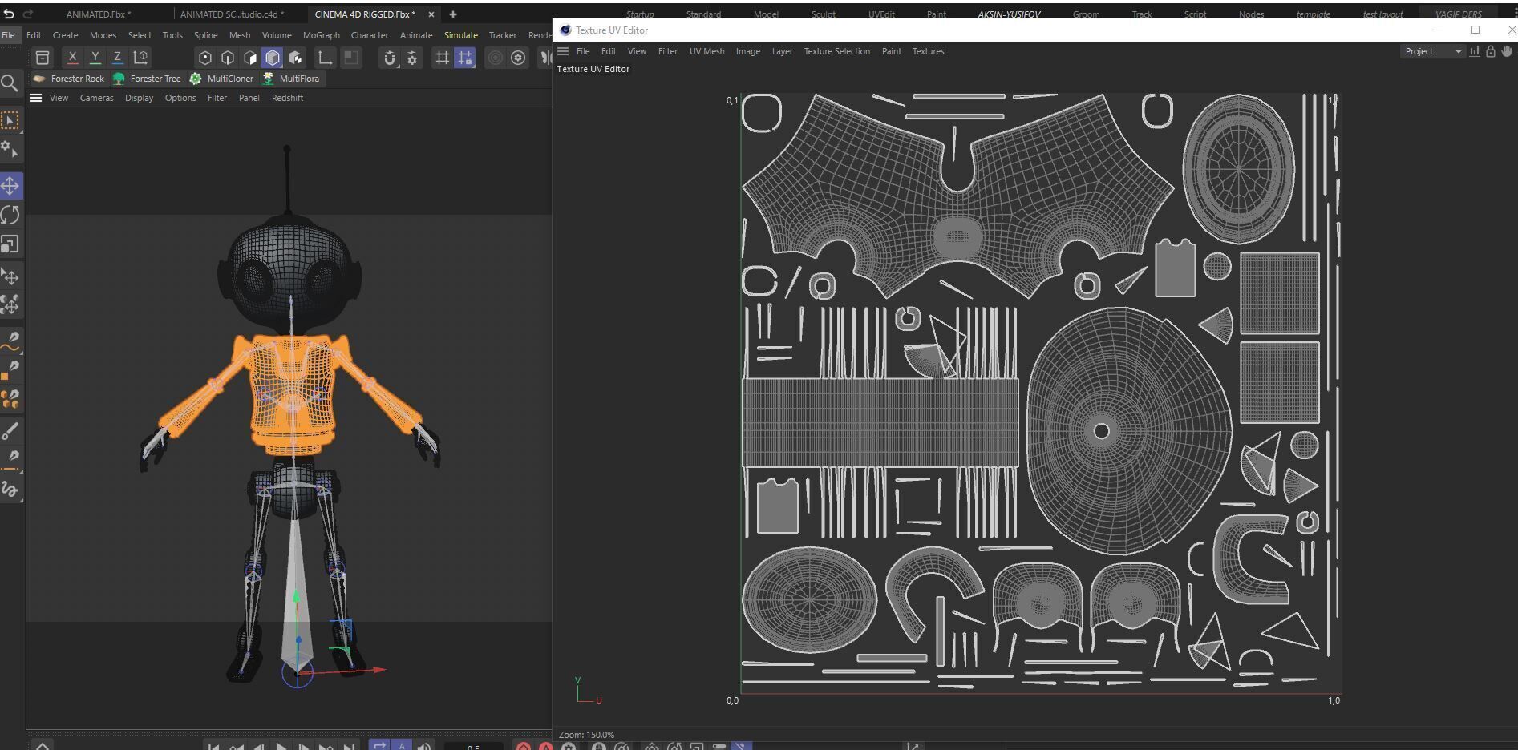Viewport: 1518px width, 750px height.
Task: Click the UV Editor graph bars icon
Action: (x=1474, y=51)
